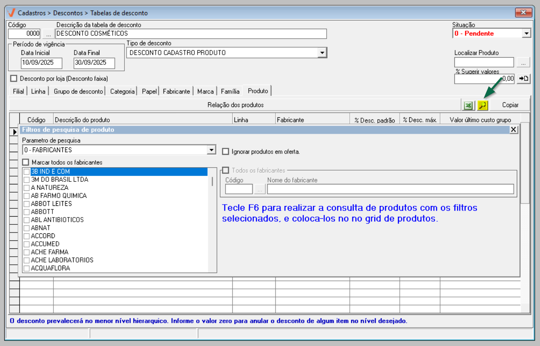The image size is (540, 346).
Task: Click the Copiar button
Action: tap(510, 105)
